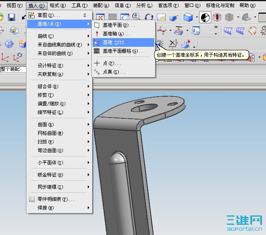Open dropdown arrow beside blue cube icon
266x235 pixels.
pos(197,17)
